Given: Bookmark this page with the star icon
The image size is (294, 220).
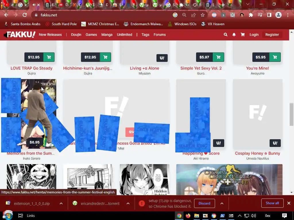Looking at the screenshot, I should point(203,15).
